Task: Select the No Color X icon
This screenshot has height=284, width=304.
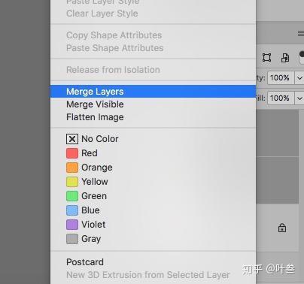Action: point(72,139)
